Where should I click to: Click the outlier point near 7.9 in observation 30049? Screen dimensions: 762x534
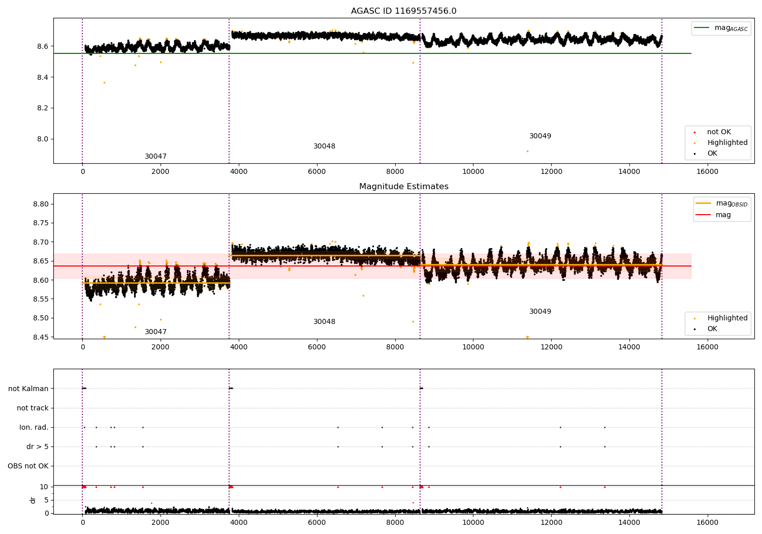click(527, 151)
